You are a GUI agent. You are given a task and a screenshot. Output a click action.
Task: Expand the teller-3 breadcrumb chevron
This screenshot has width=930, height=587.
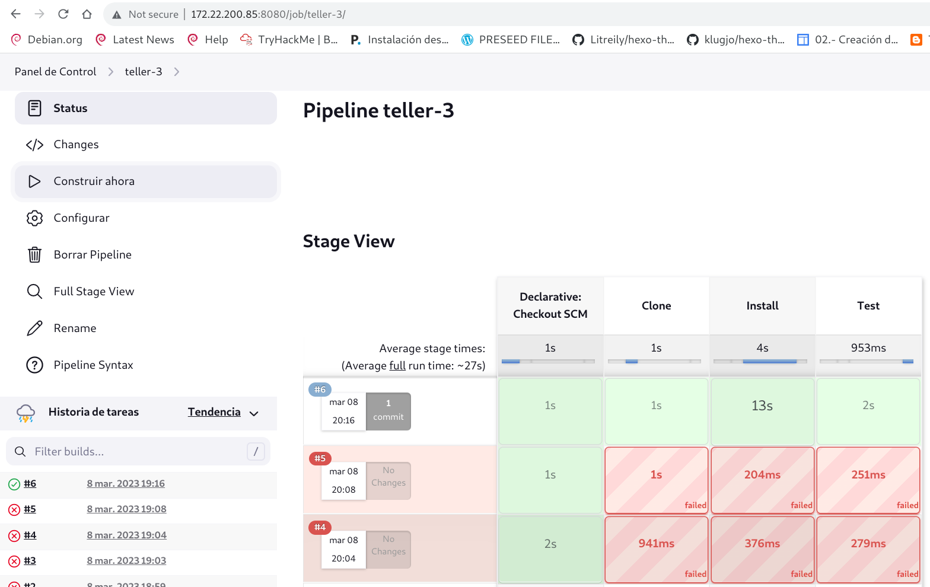[x=176, y=72]
